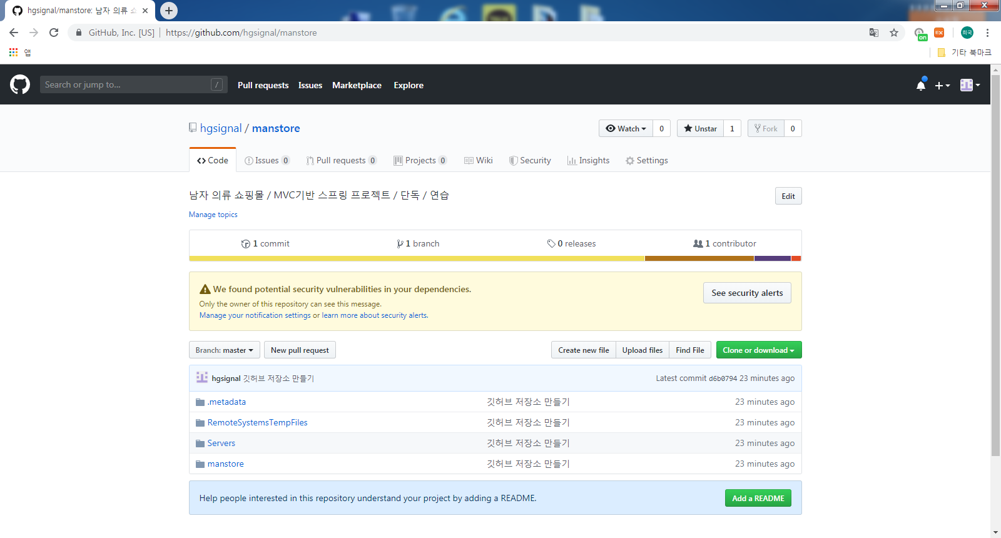
Task: Open the Chrome apps grid shortcut
Action: 13,53
